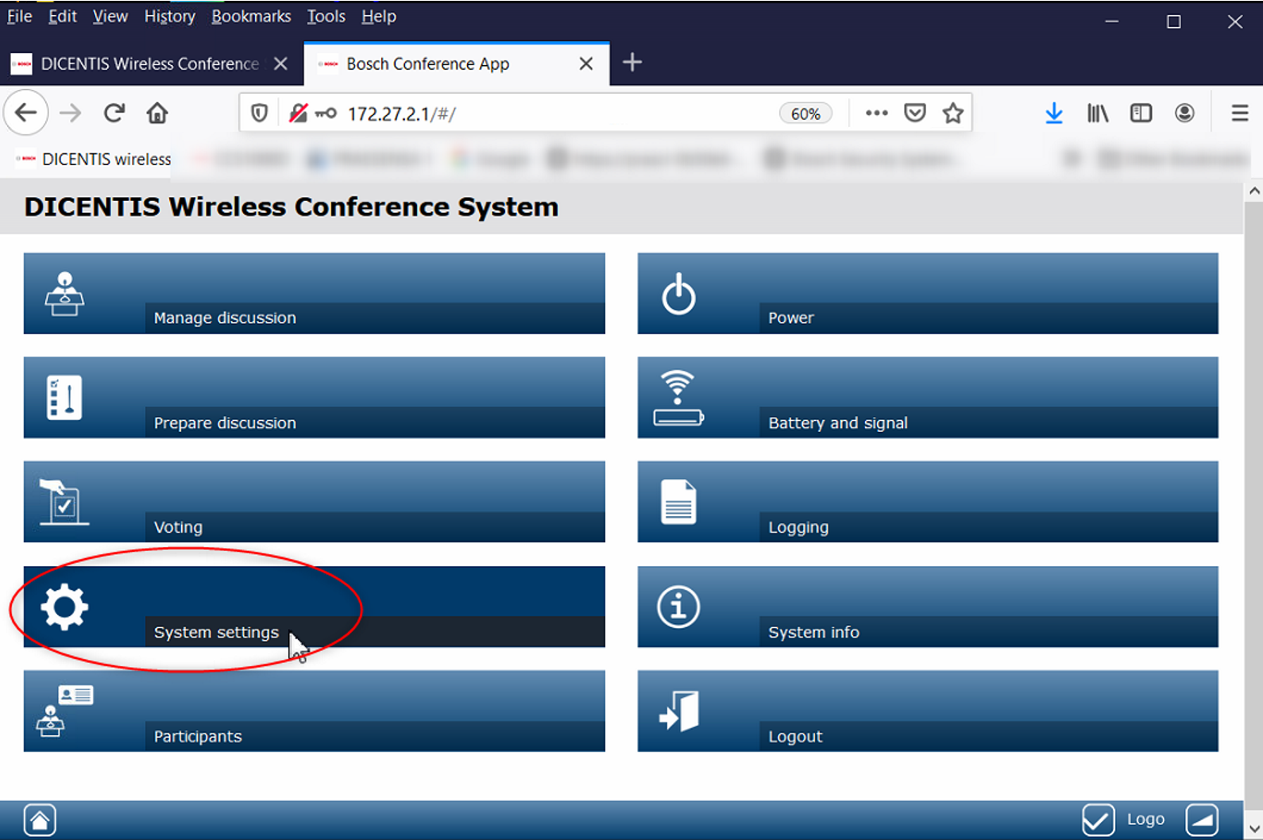The image size is (1263, 840).
Task: Open Battery and signal wireless icon
Action: (678, 398)
